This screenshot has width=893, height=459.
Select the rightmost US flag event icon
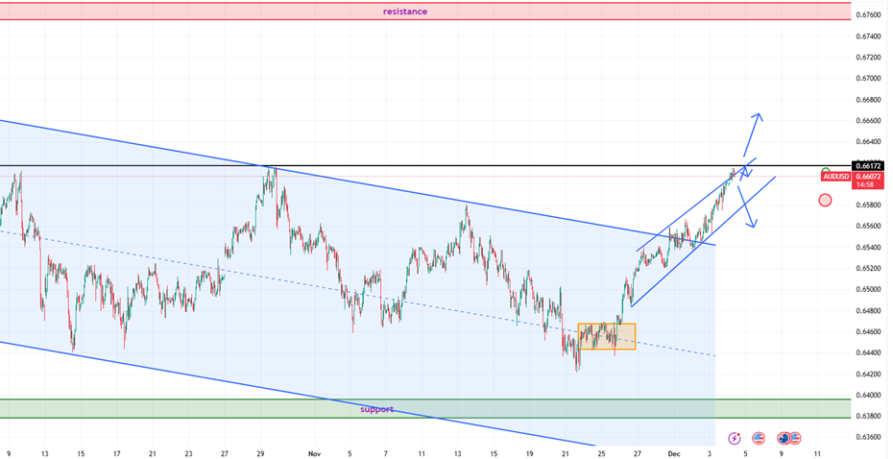point(796,438)
